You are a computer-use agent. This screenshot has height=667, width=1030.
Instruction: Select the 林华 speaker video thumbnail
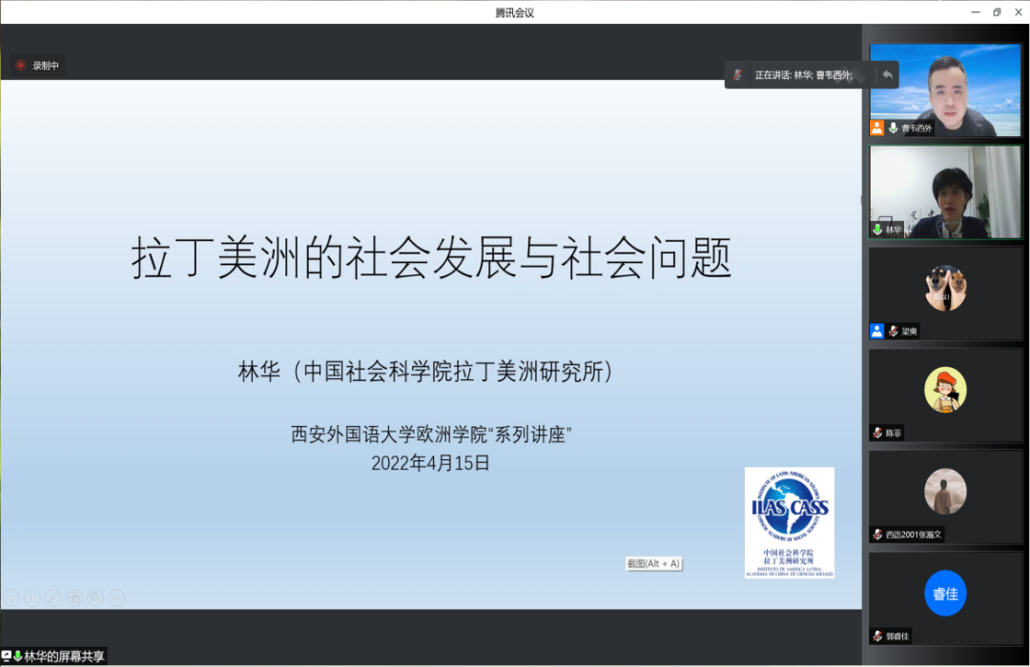(944, 189)
